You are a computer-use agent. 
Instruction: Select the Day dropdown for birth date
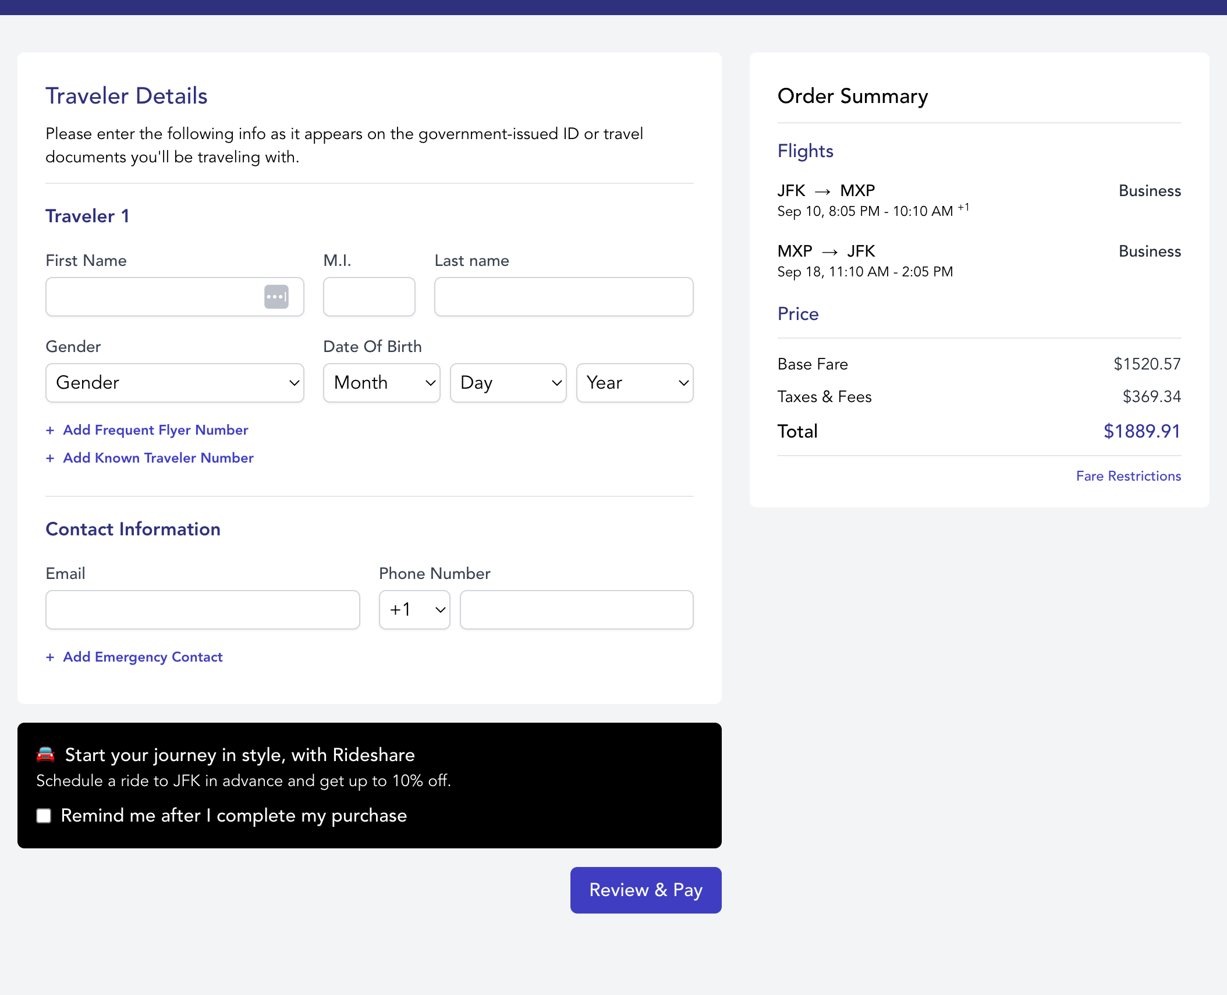(x=508, y=383)
